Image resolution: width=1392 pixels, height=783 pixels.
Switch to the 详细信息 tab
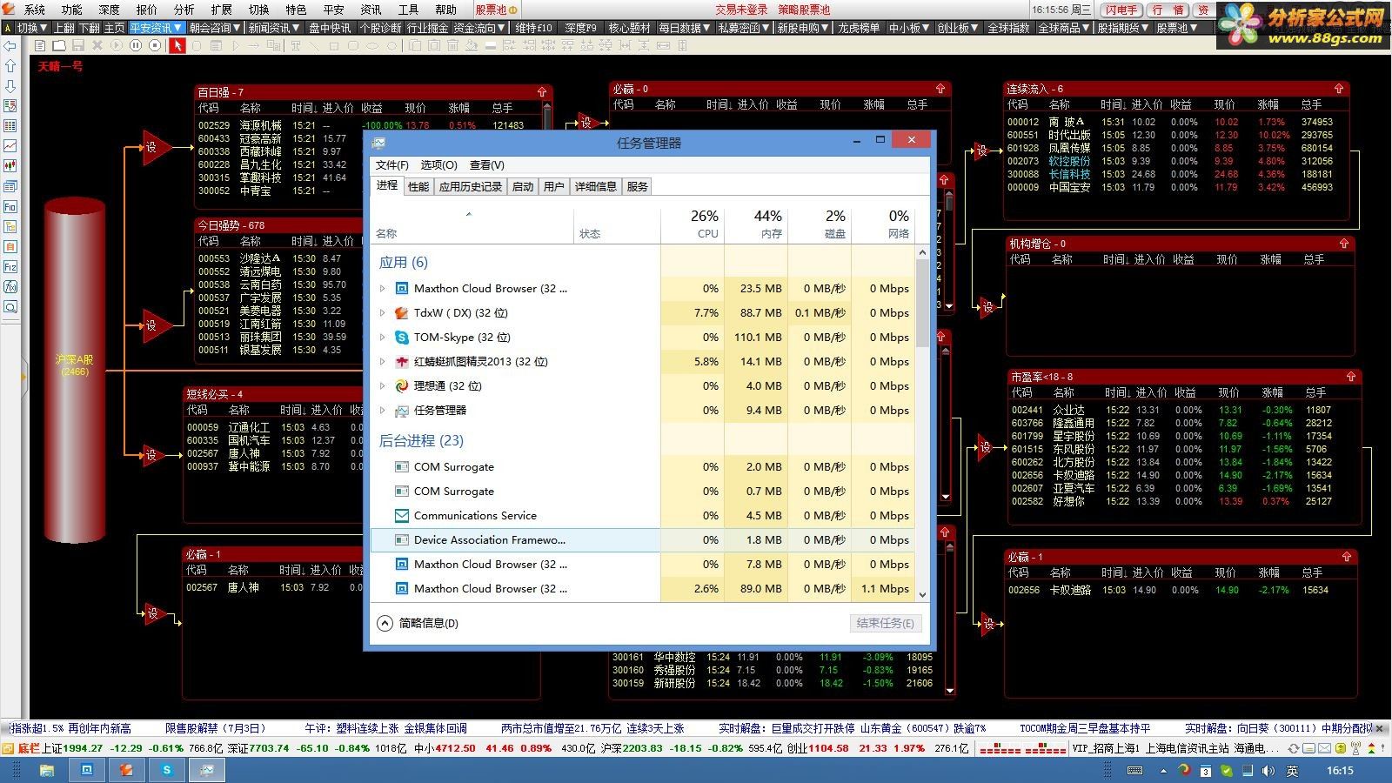point(596,186)
